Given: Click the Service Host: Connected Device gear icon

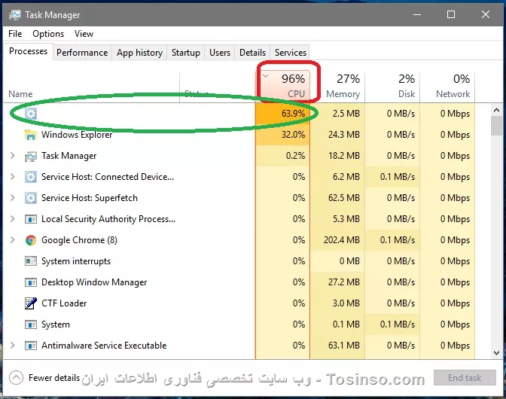Looking at the screenshot, I should click(31, 177).
